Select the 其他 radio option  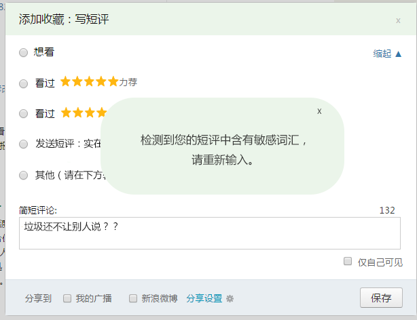(24, 175)
